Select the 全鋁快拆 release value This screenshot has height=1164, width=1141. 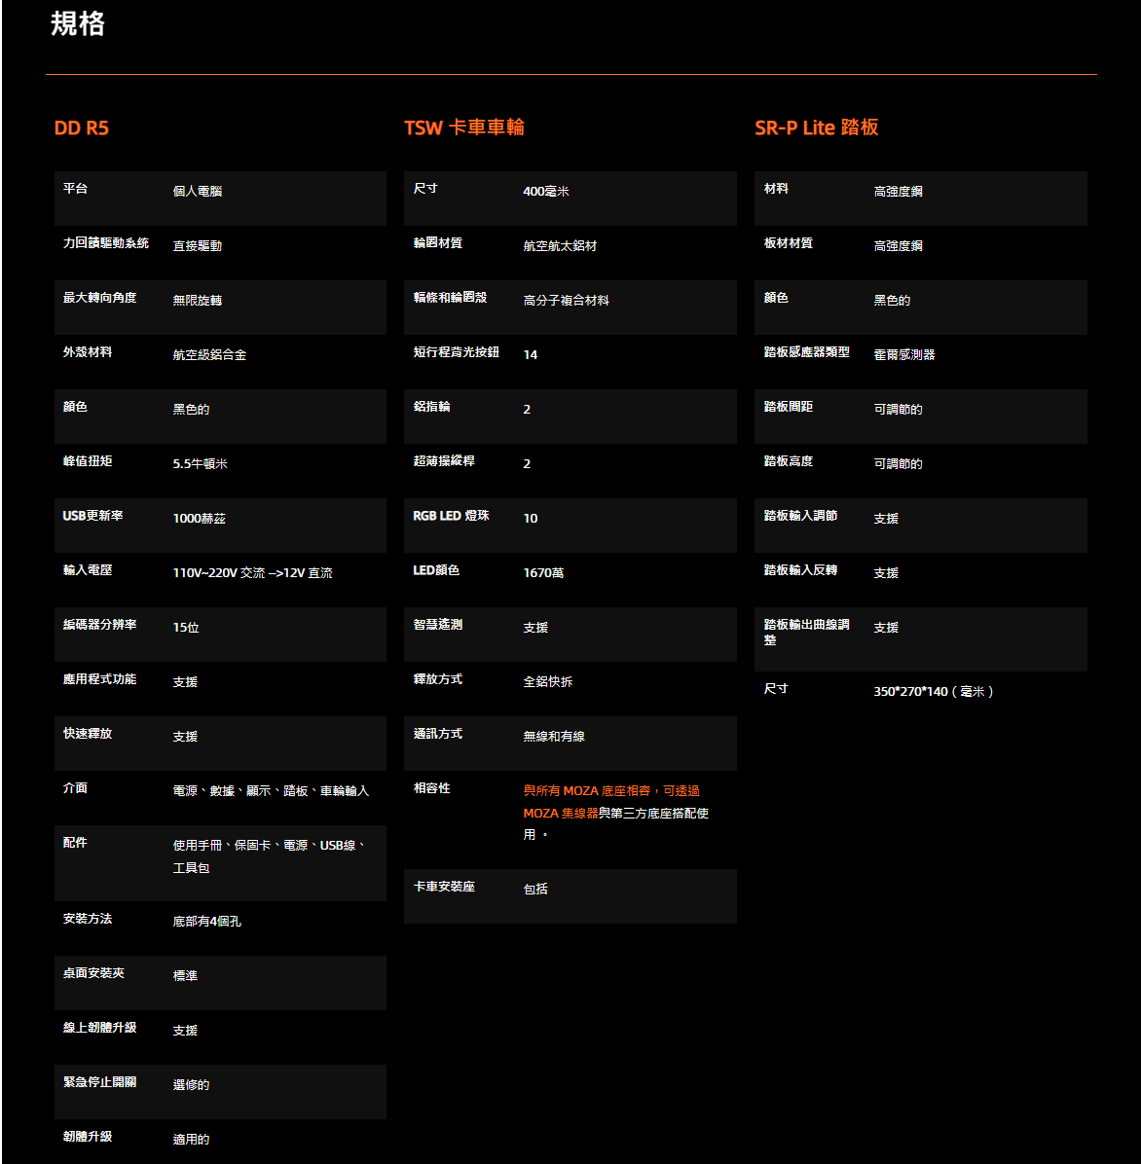pyautogui.click(x=548, y=681)
